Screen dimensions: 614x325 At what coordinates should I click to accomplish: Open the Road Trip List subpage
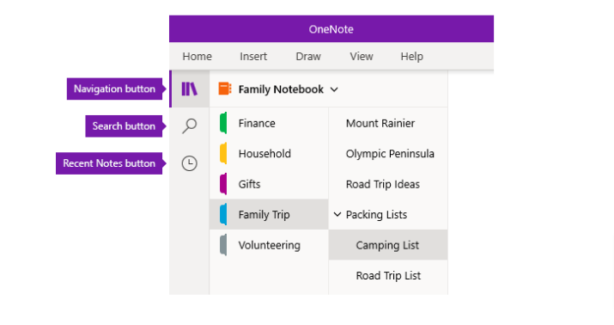(x=388, y=276)
